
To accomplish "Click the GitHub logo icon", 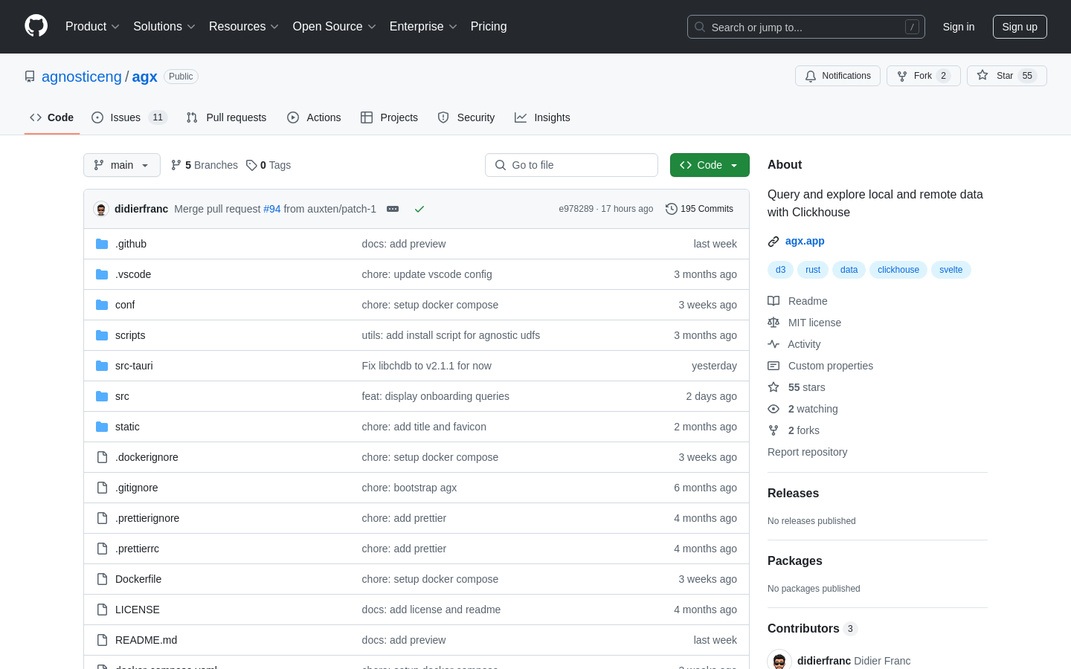I will click(36, 26).
